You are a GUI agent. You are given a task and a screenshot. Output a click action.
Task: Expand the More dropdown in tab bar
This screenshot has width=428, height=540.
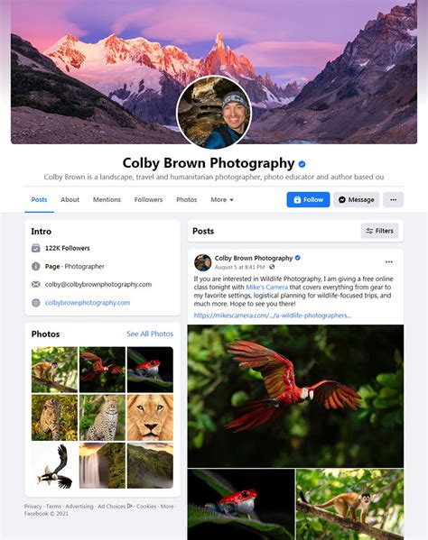pyautogui.click(x=222, y=200)
